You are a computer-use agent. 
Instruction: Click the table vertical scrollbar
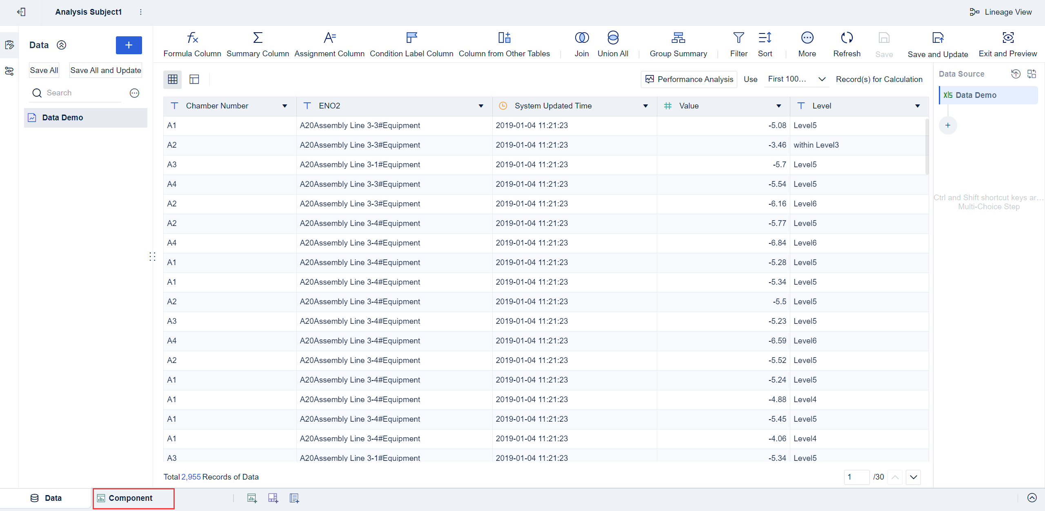[927, 147]
